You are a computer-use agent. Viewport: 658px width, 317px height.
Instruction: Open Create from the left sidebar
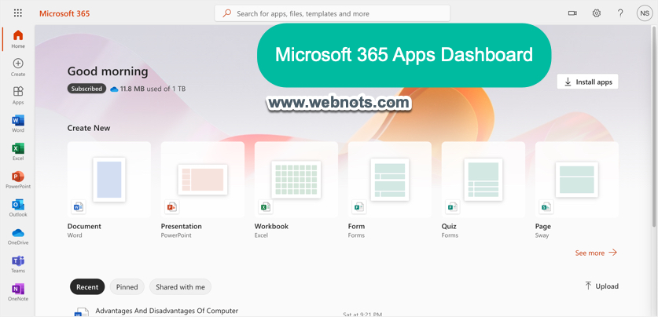pos(18,67)
